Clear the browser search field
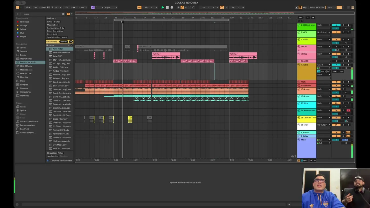This screenshot has height=208, width=370. pos(63,14)
